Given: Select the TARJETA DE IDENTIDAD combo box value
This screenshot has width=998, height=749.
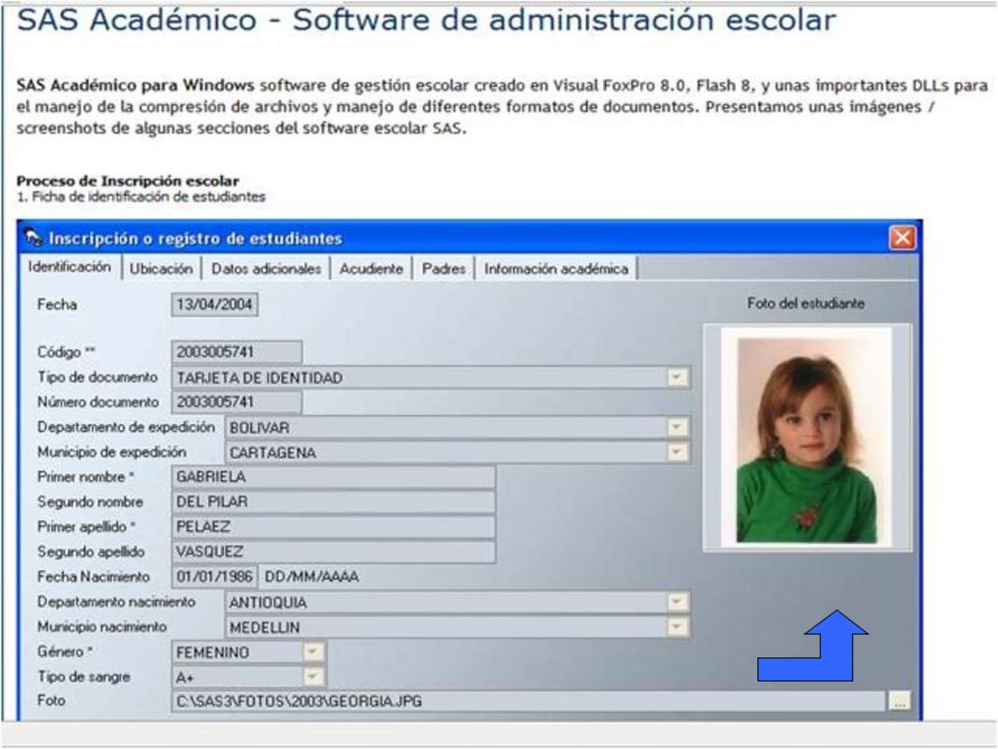Looking at the screenshot, I should pos(259,378).
